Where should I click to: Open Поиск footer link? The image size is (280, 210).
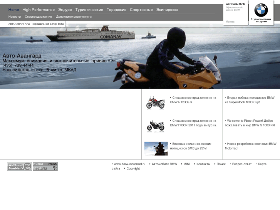coord(221,164)
